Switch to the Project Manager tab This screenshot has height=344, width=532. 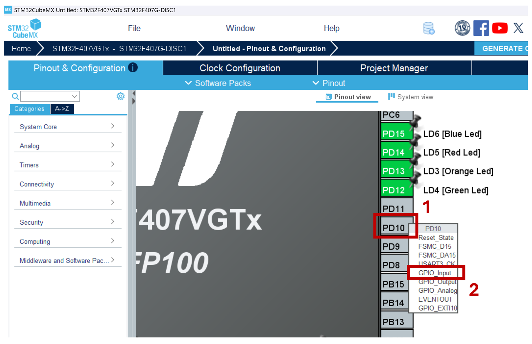click(x=394, y=68)
